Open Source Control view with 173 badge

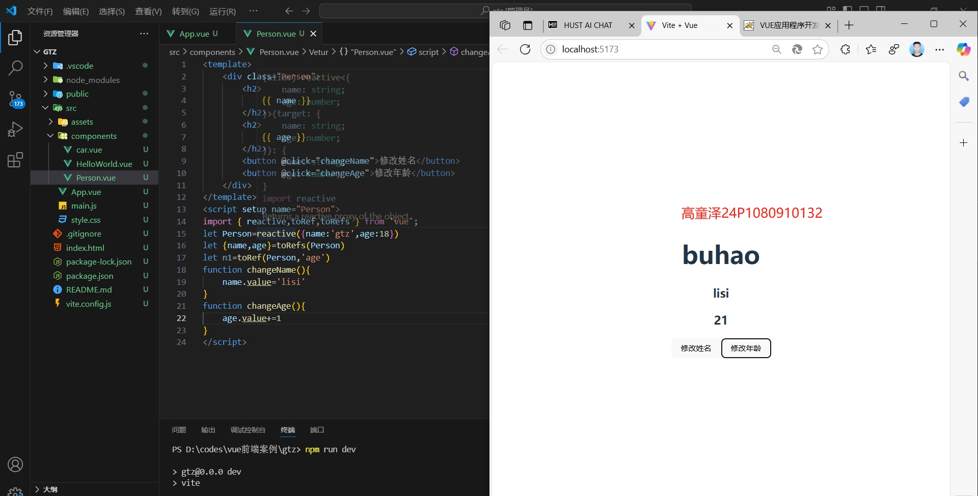(x=15, y=99)
